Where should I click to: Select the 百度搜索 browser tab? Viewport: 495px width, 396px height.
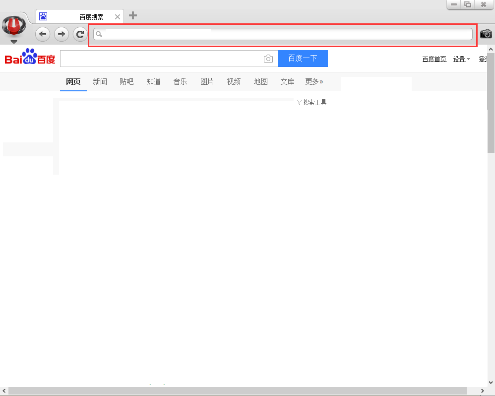80,16
